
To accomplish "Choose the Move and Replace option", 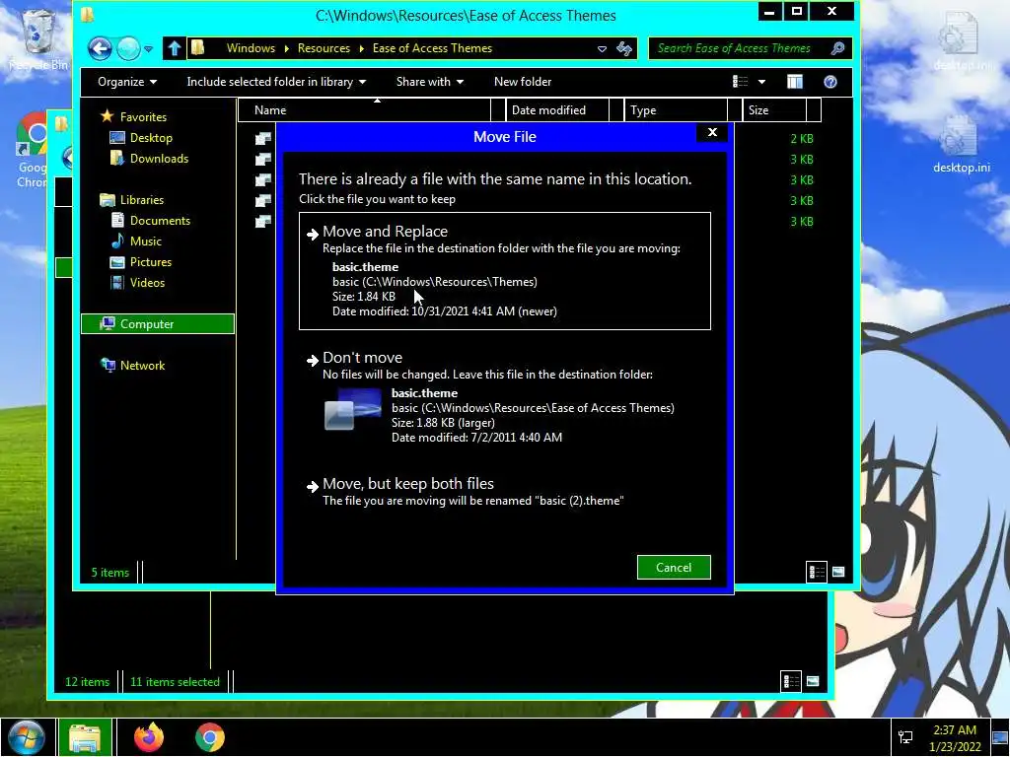I will click(504, 271).
